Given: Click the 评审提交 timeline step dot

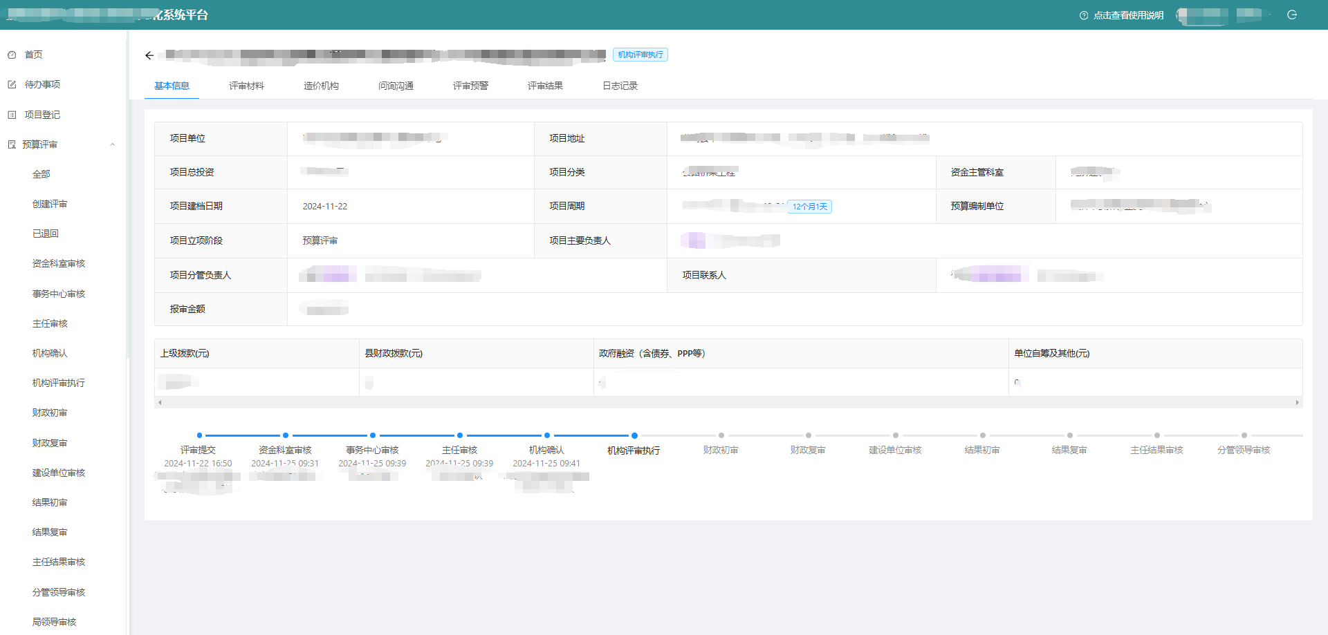Looking at the screenshot, I should (199, 435).
